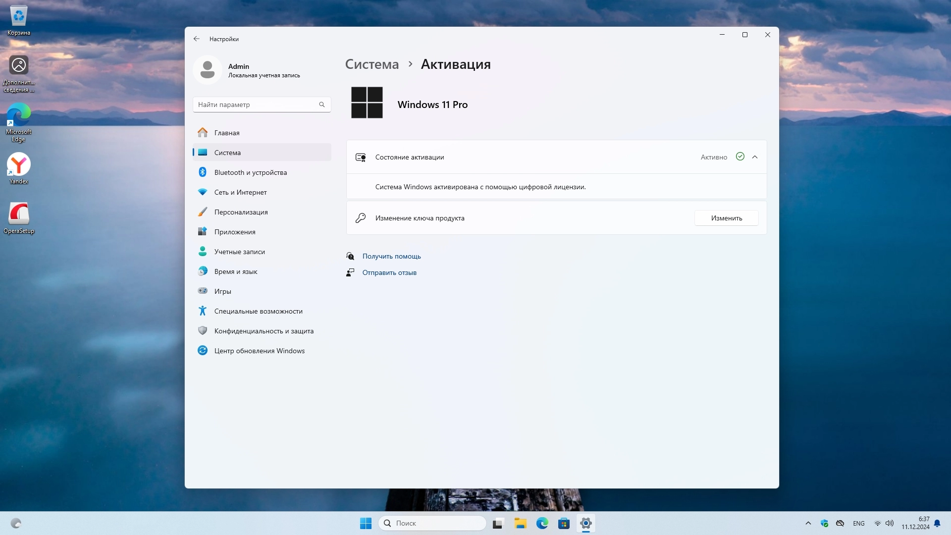This screenshot has width=951, height=535.
Task: Click the ENG language switcher
Action: point(859,524)
